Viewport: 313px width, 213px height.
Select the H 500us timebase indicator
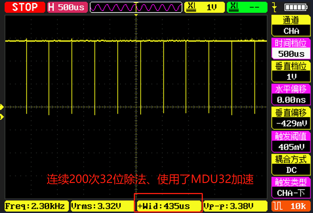pyautogui.click(x=67, y=7)
